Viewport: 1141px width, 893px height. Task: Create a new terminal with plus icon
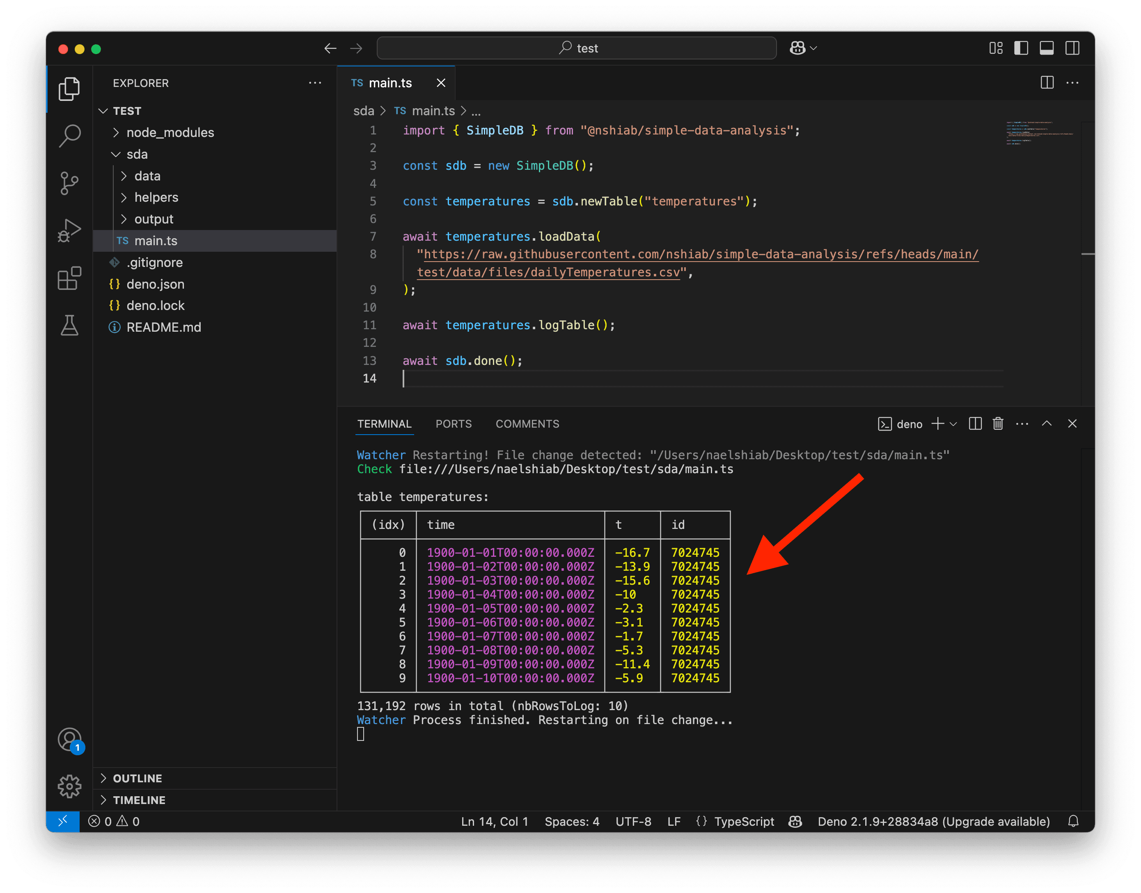click(x=937, y=424)
